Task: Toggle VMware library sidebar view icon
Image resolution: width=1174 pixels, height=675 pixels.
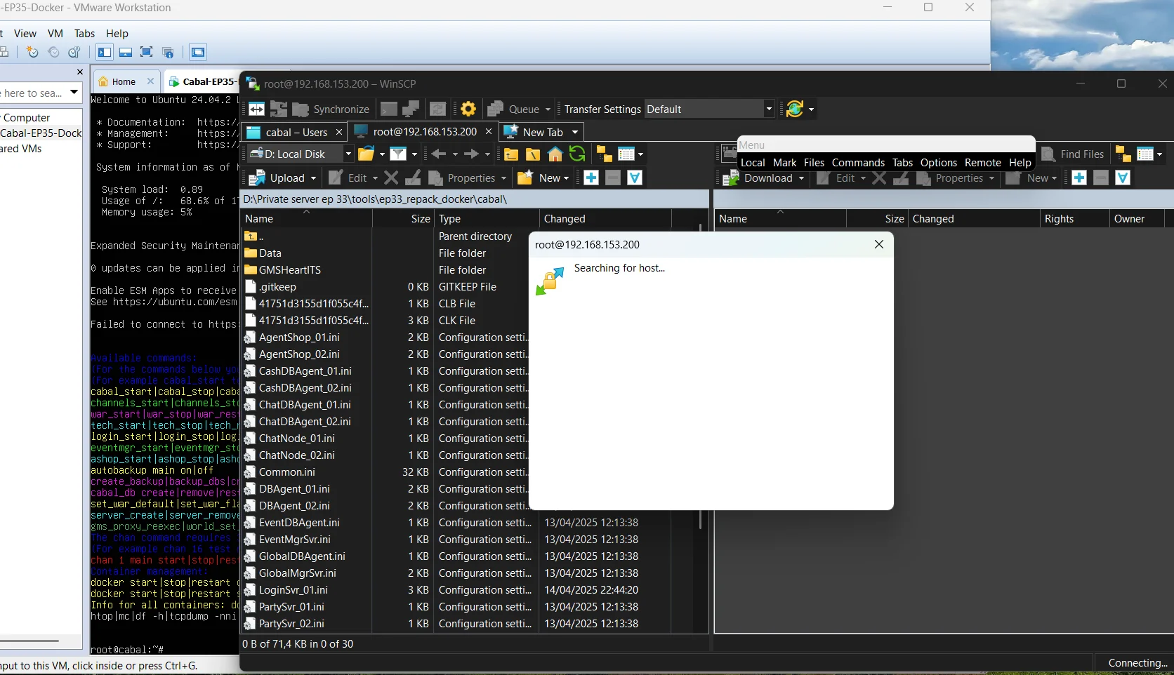Action: point(105,52)
